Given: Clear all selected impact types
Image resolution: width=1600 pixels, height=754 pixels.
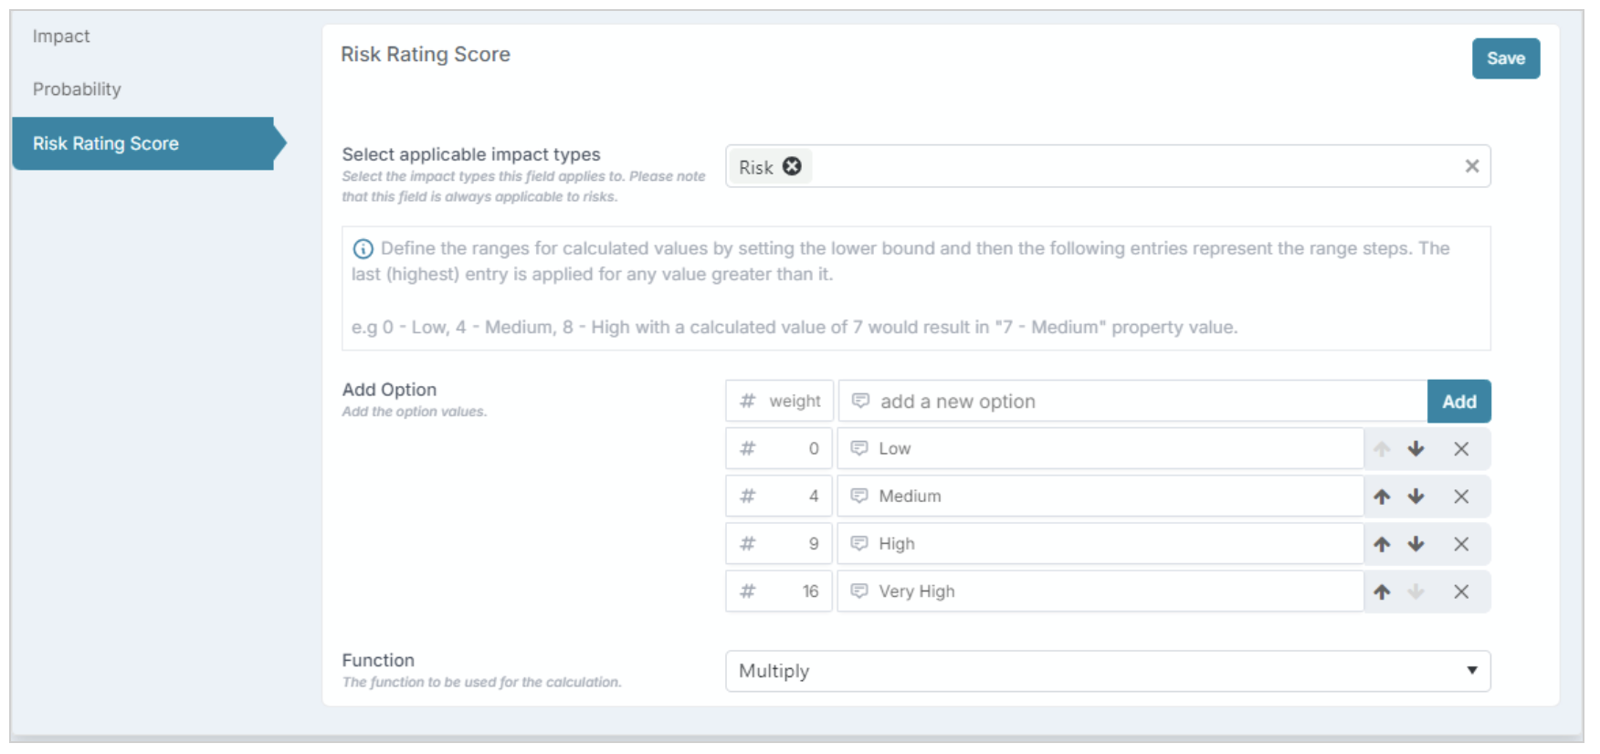Looking at the screenshot, I should tap(1471, 166).
